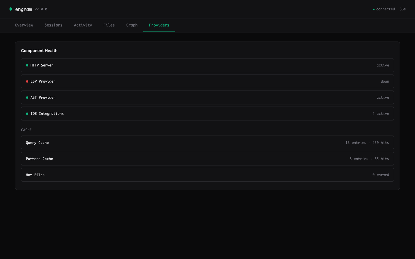Click the AST Provider status indicator
This screenshot has width=415, height=259.
[x=27, y=97]
